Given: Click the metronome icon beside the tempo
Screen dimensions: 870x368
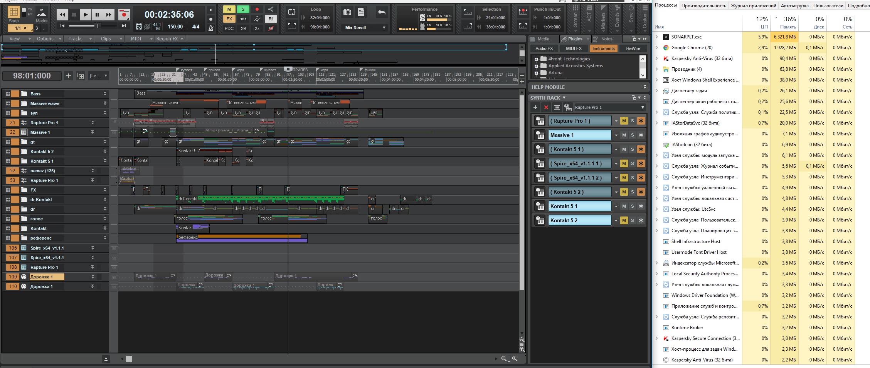Looking at the screenshot, I should [x=211, y=28].
